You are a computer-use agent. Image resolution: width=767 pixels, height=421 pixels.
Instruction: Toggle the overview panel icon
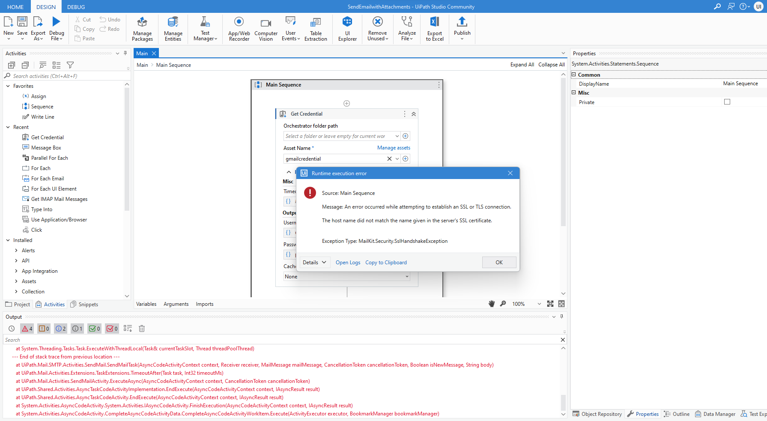tap(561, 304)
